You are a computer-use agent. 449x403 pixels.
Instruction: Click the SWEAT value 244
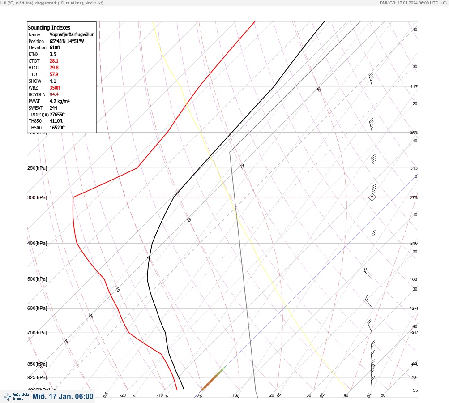53,108
